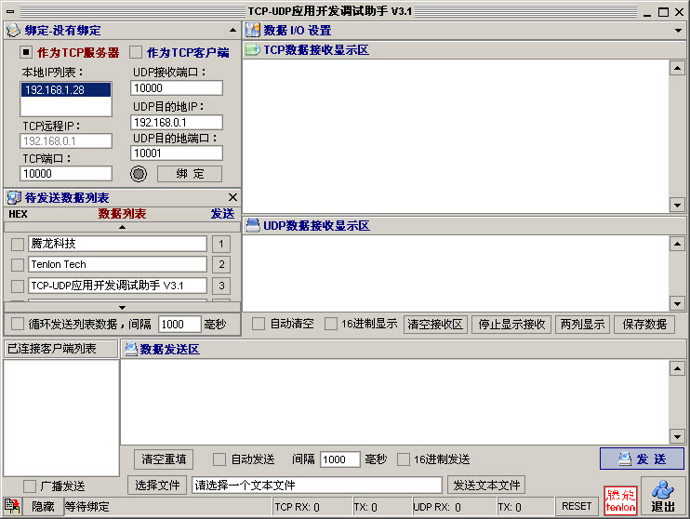Image resolution: width=690 pixels, height=519 pixels.
Task: Click the TCP数据接收显示区 header icon
Action: 251,50
